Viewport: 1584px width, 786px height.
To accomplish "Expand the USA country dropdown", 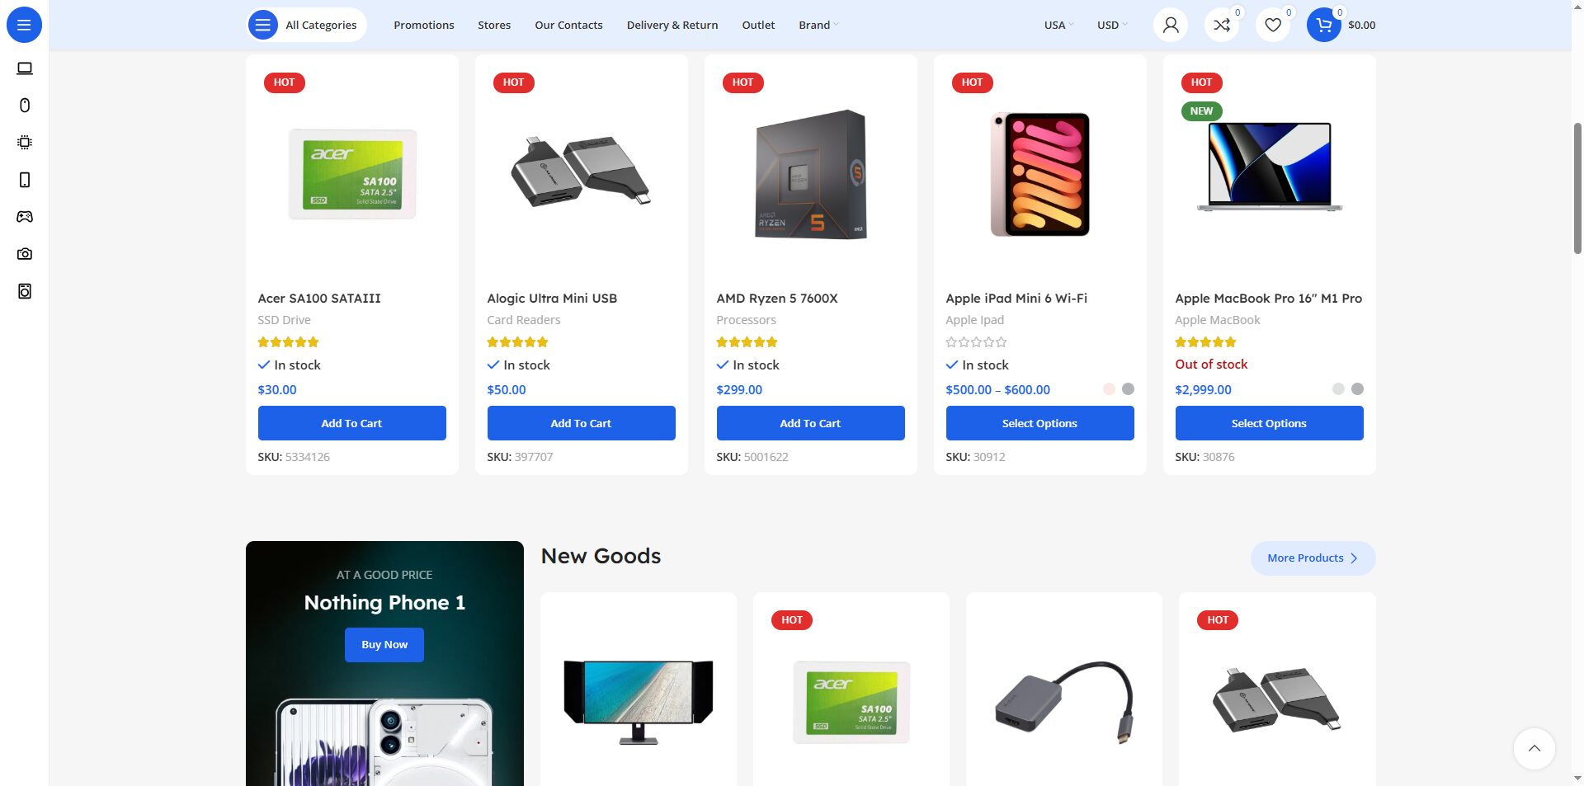I will tap(1058, 25).
